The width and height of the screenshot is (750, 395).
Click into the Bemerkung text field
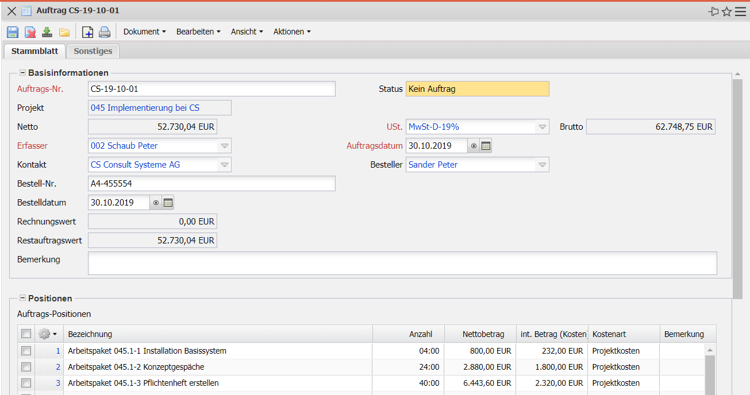[x=402, y=264]
